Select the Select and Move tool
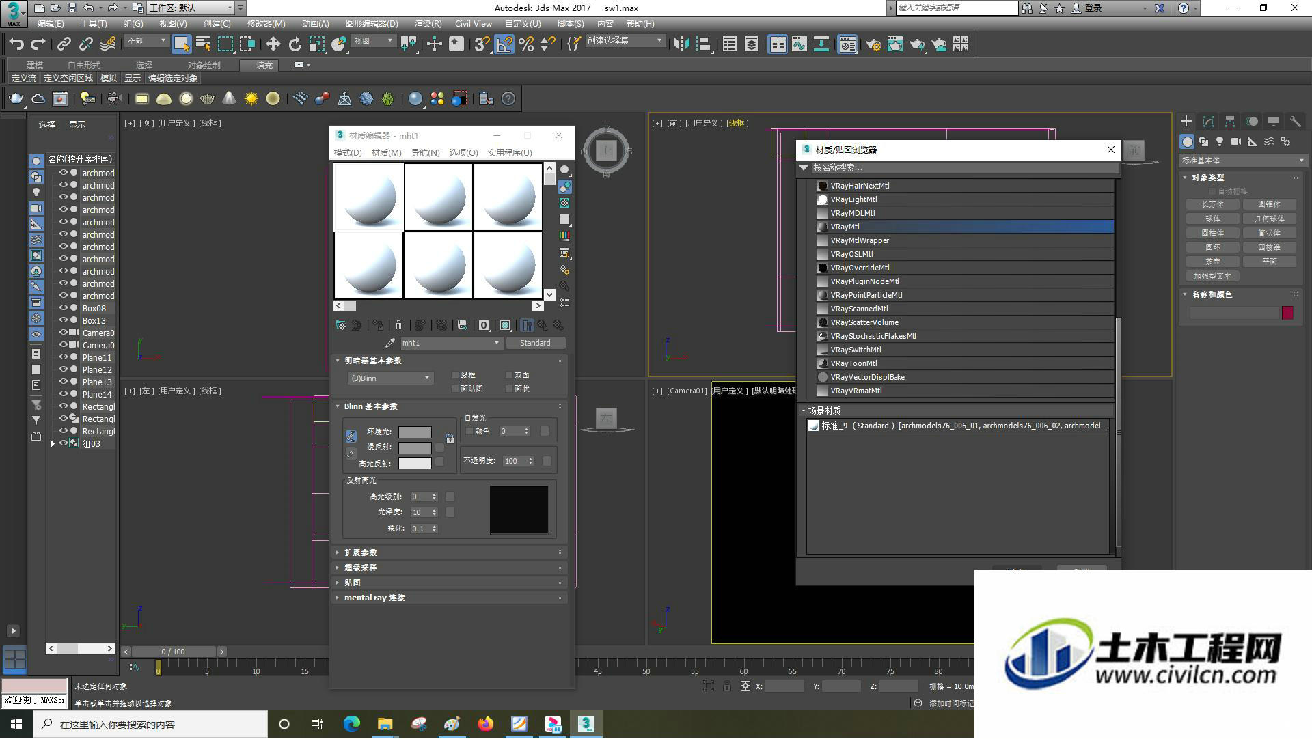Screen dimensions: 1312x739 tap(273, 44)
